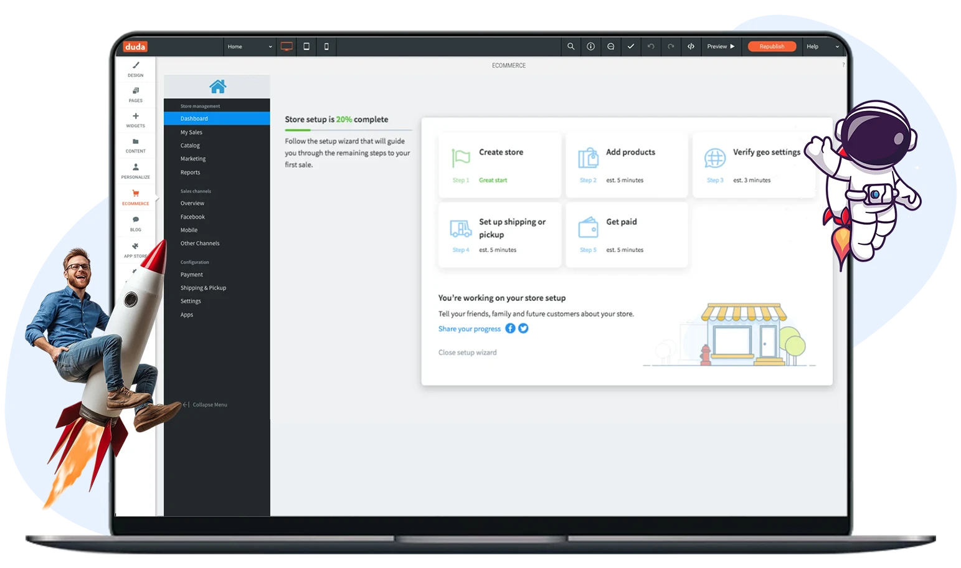Share progress via Twitter icon

[x=523, y=328]
